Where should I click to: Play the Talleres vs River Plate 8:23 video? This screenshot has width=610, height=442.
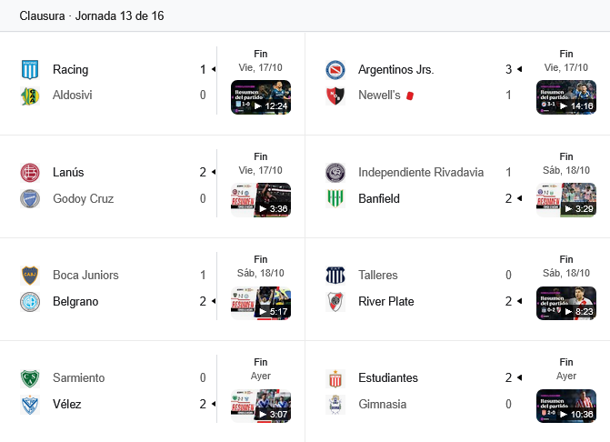pos(566,303)
